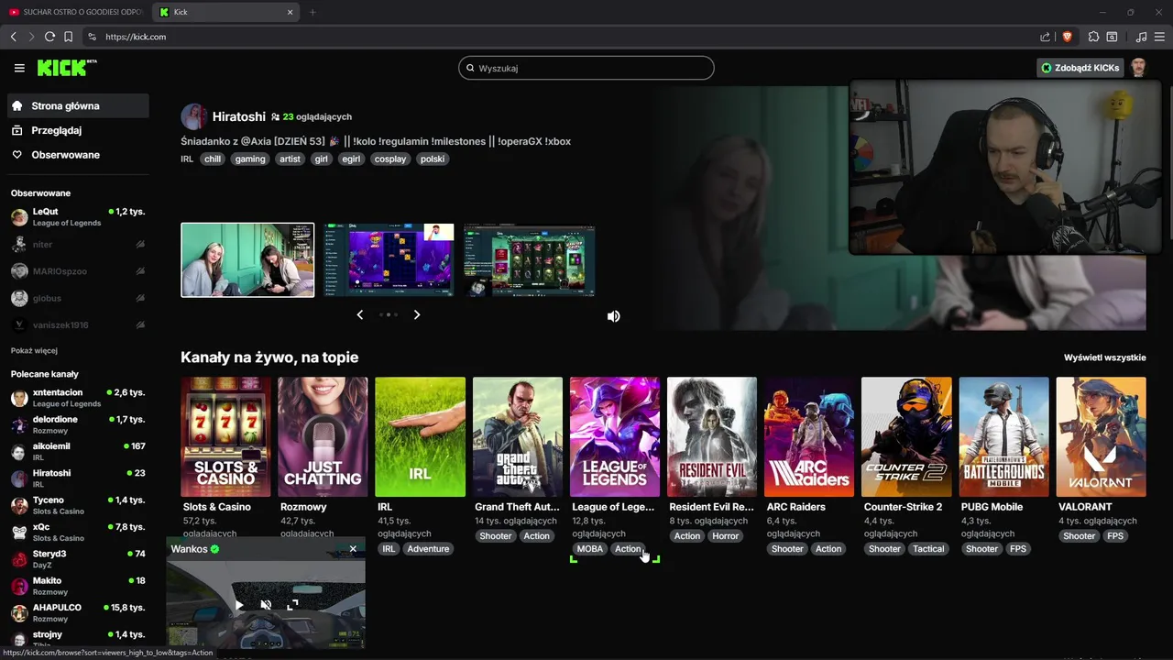Open Resident Evil category card

[x=712, y=437]
